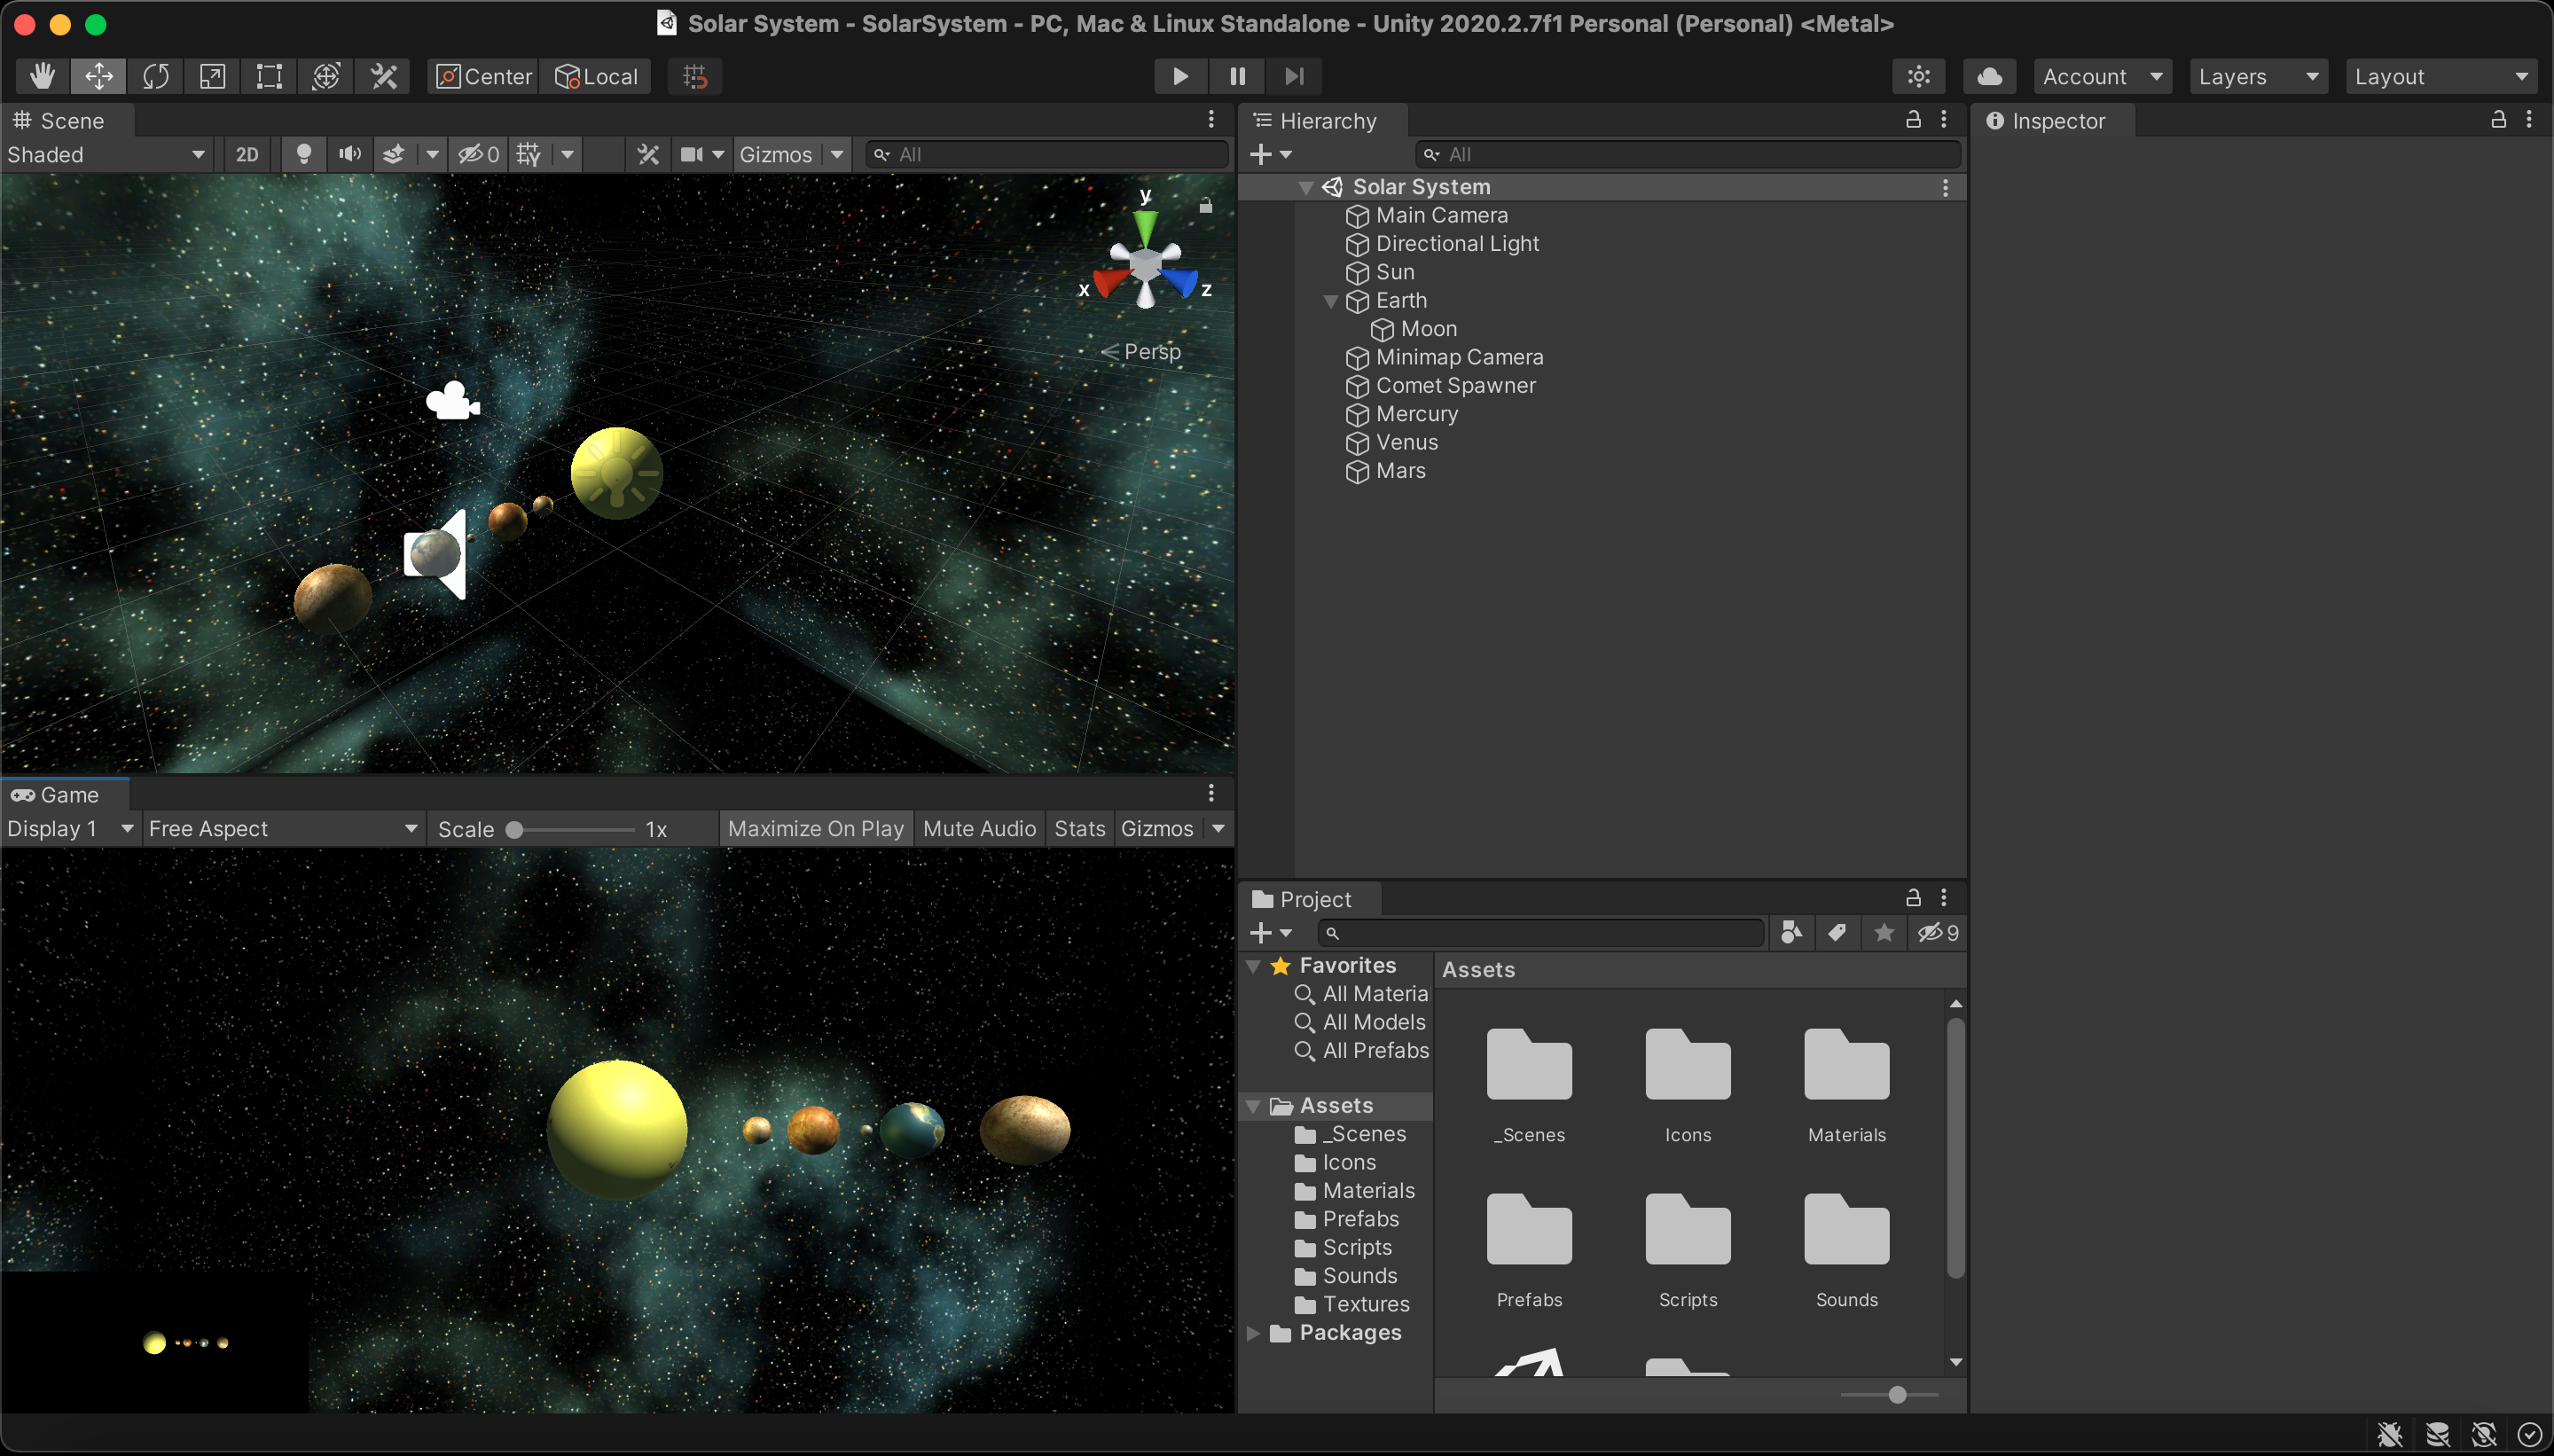2554x1456 pixels.
Task: Collapse the Earth object in Hierarchy
Action: point(1330,301)
